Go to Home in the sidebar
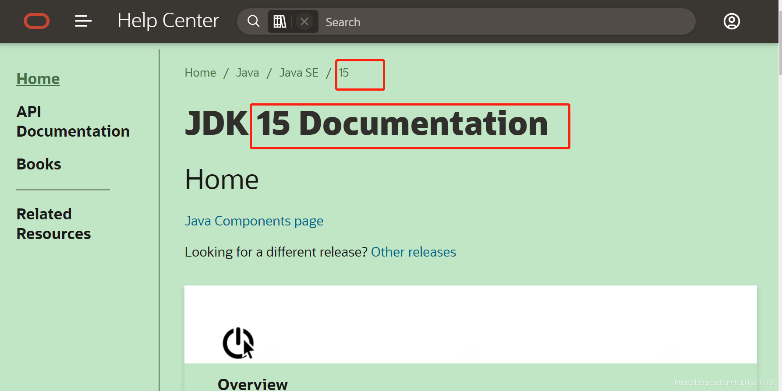782x391 pixels. coord(38,79)
